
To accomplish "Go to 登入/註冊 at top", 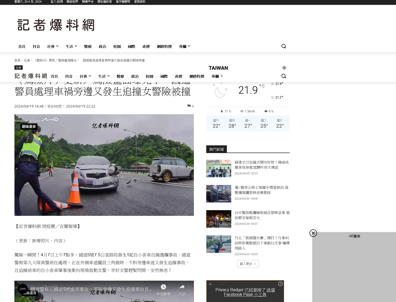I will coord(56,2).
